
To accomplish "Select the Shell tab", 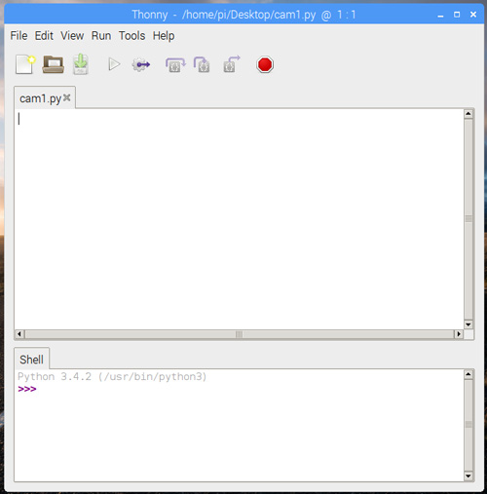I will coord(31,360).
